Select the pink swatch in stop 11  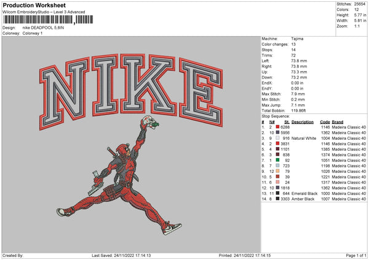pos(278,182)
